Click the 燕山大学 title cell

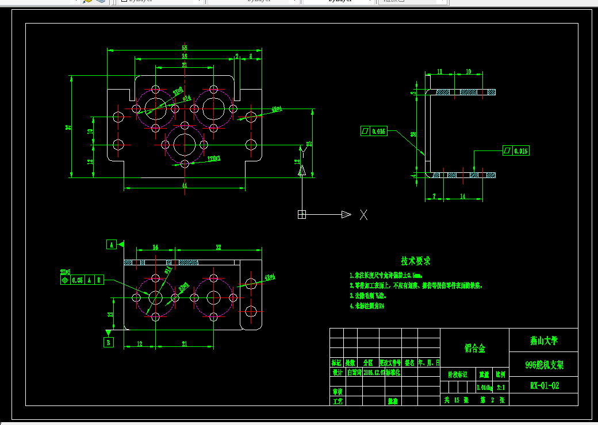(x=544, y=341)
